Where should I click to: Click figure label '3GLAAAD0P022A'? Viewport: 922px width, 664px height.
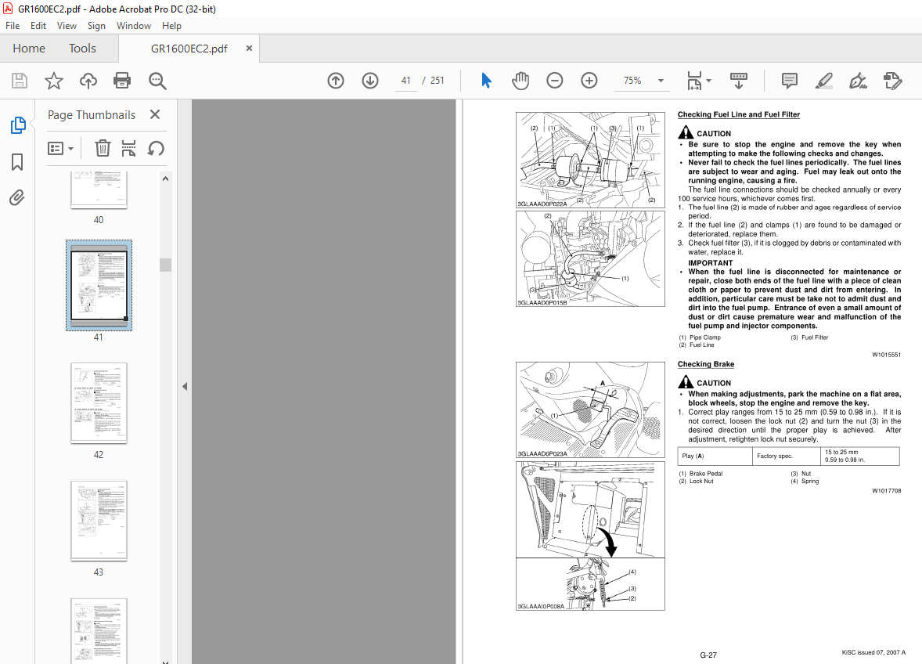[x=542, y=204]
